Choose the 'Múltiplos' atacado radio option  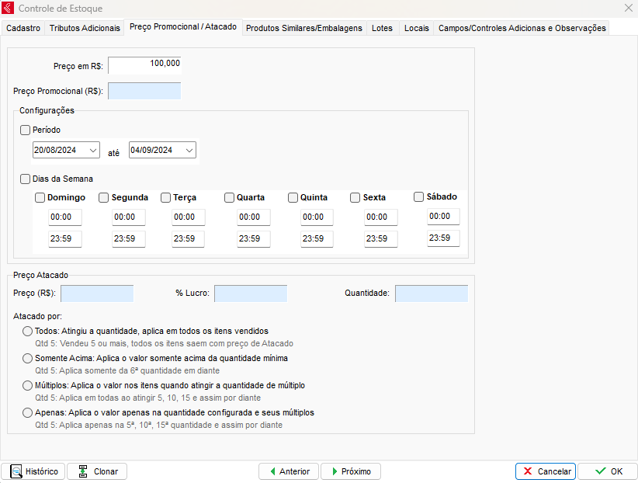click(28, 386)
